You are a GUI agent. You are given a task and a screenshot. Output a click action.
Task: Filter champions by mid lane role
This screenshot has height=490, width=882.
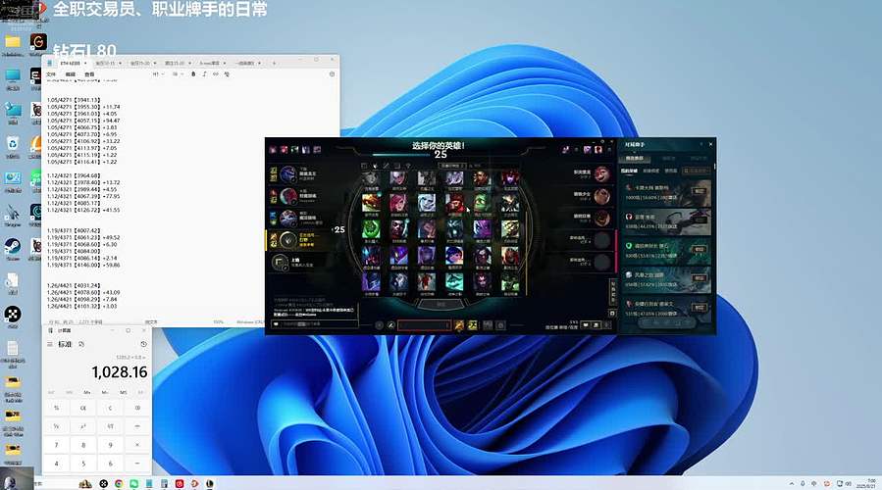coord(386,166)
